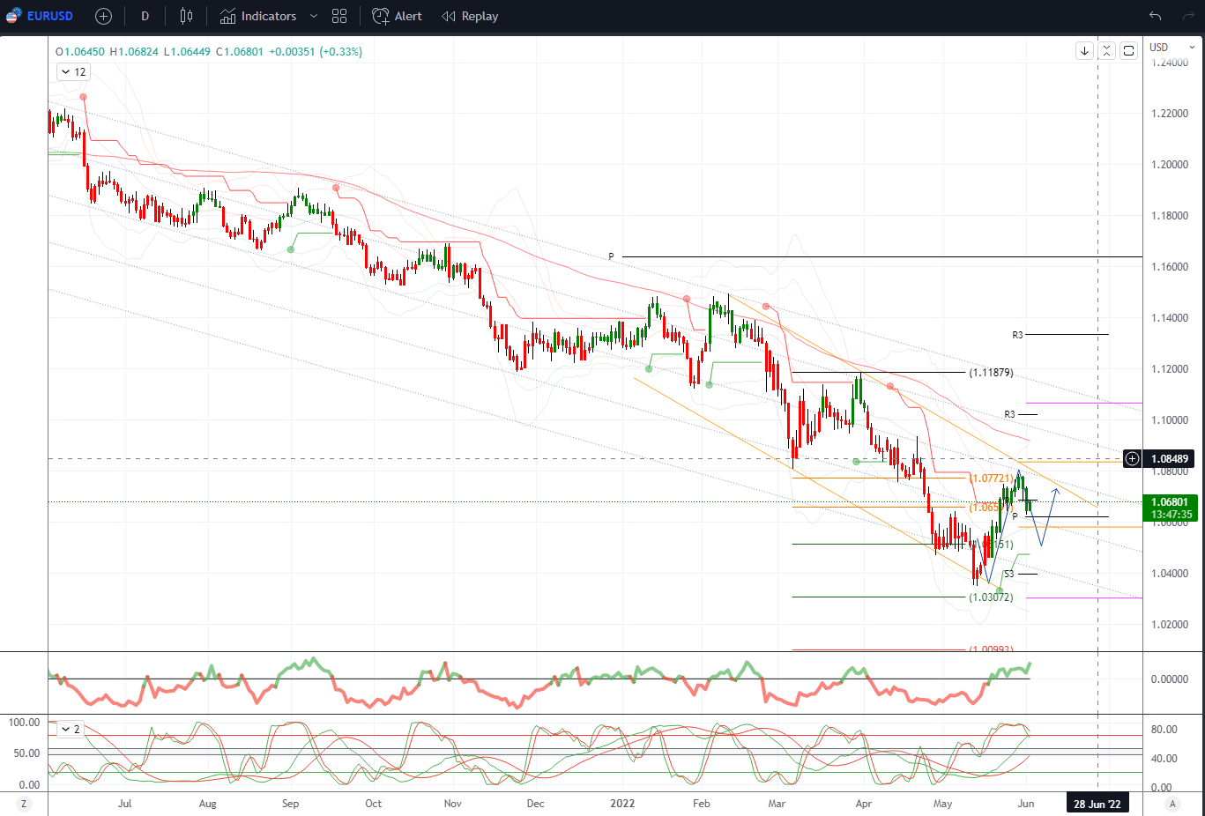1205x816 pixels.
Task: Collapse the 2 indicators legend in lower pane
Action: pyautogui.click(x=70, y=729)
